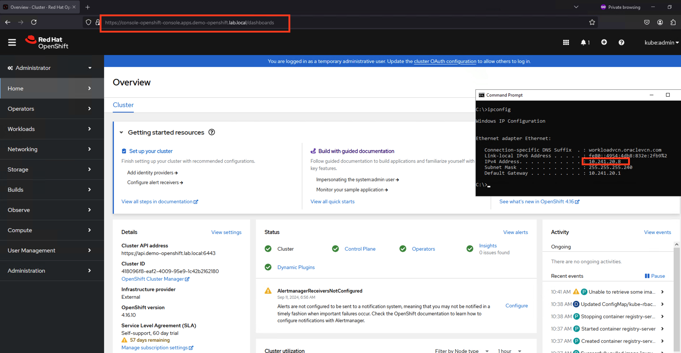Image resolution: width=681 pixels, height=353 pixels.
Task: Open the notifications bell
Action: coord(585,42)
